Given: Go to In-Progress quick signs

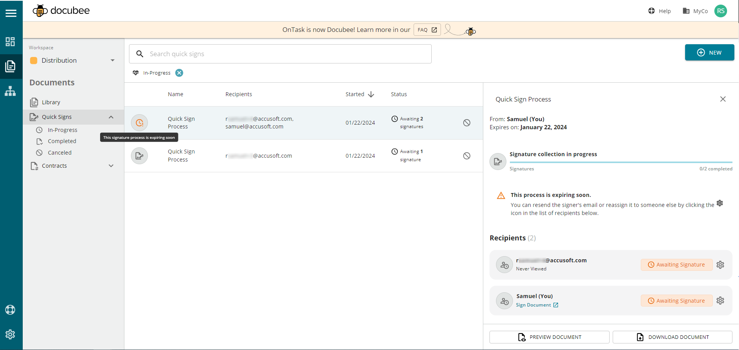Looking at the screenshot, I should pos(62,130).
